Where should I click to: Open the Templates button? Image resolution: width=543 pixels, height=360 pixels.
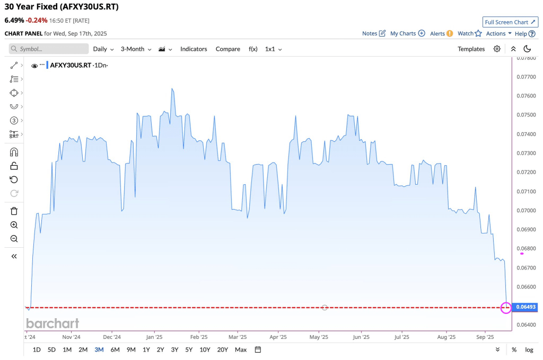click(x=471, y=49)
